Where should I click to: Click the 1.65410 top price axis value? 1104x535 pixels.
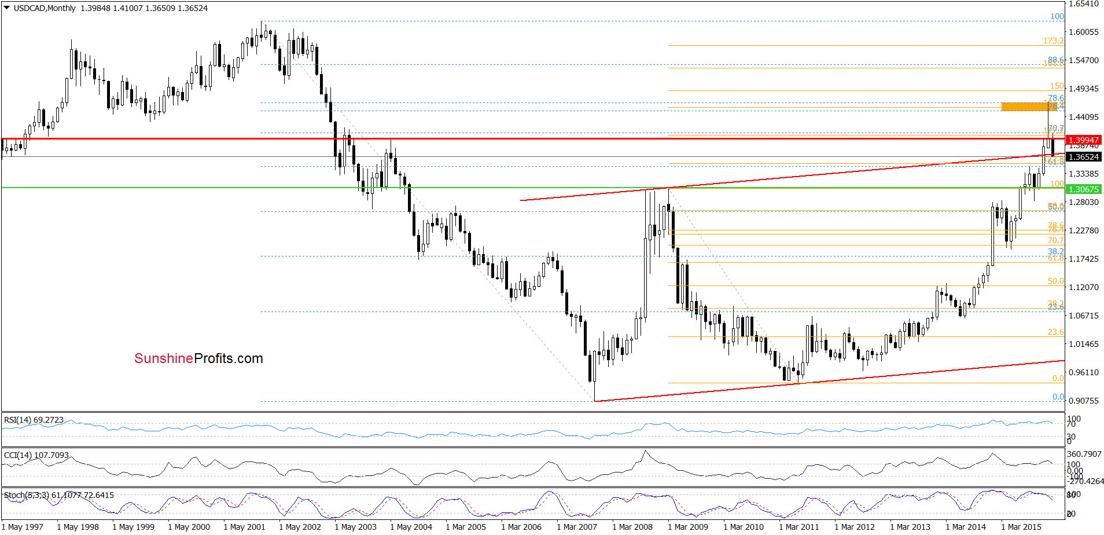coord(1084,4)
